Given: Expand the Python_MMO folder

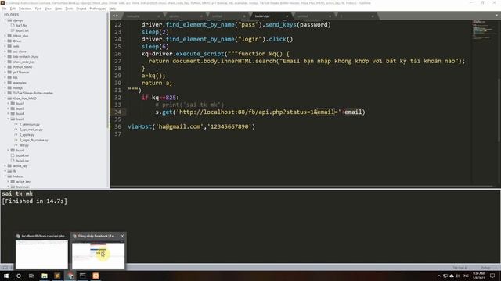Looking at the screenshot, I should coord(5,67).
